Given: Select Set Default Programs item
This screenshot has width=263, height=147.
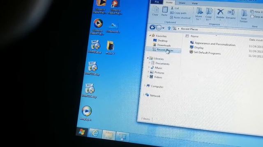Looking at the screenshot, I should pos(205,53).
